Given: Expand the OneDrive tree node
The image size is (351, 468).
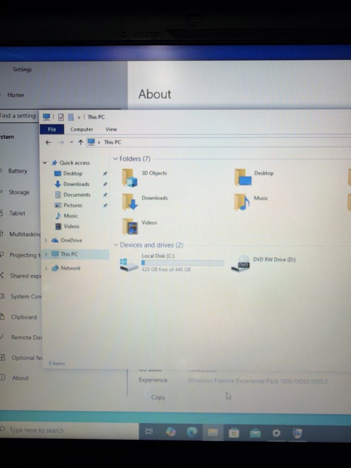Looking at the screenshot, I should 45,240.
